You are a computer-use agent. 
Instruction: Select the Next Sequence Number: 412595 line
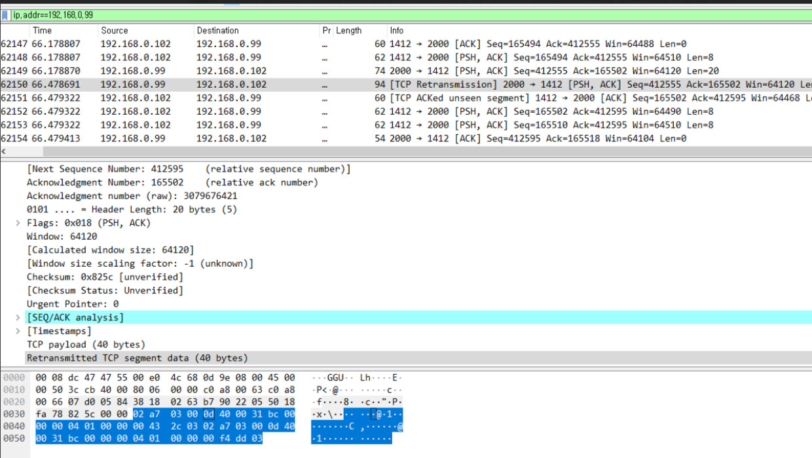[x=189, y=169]
